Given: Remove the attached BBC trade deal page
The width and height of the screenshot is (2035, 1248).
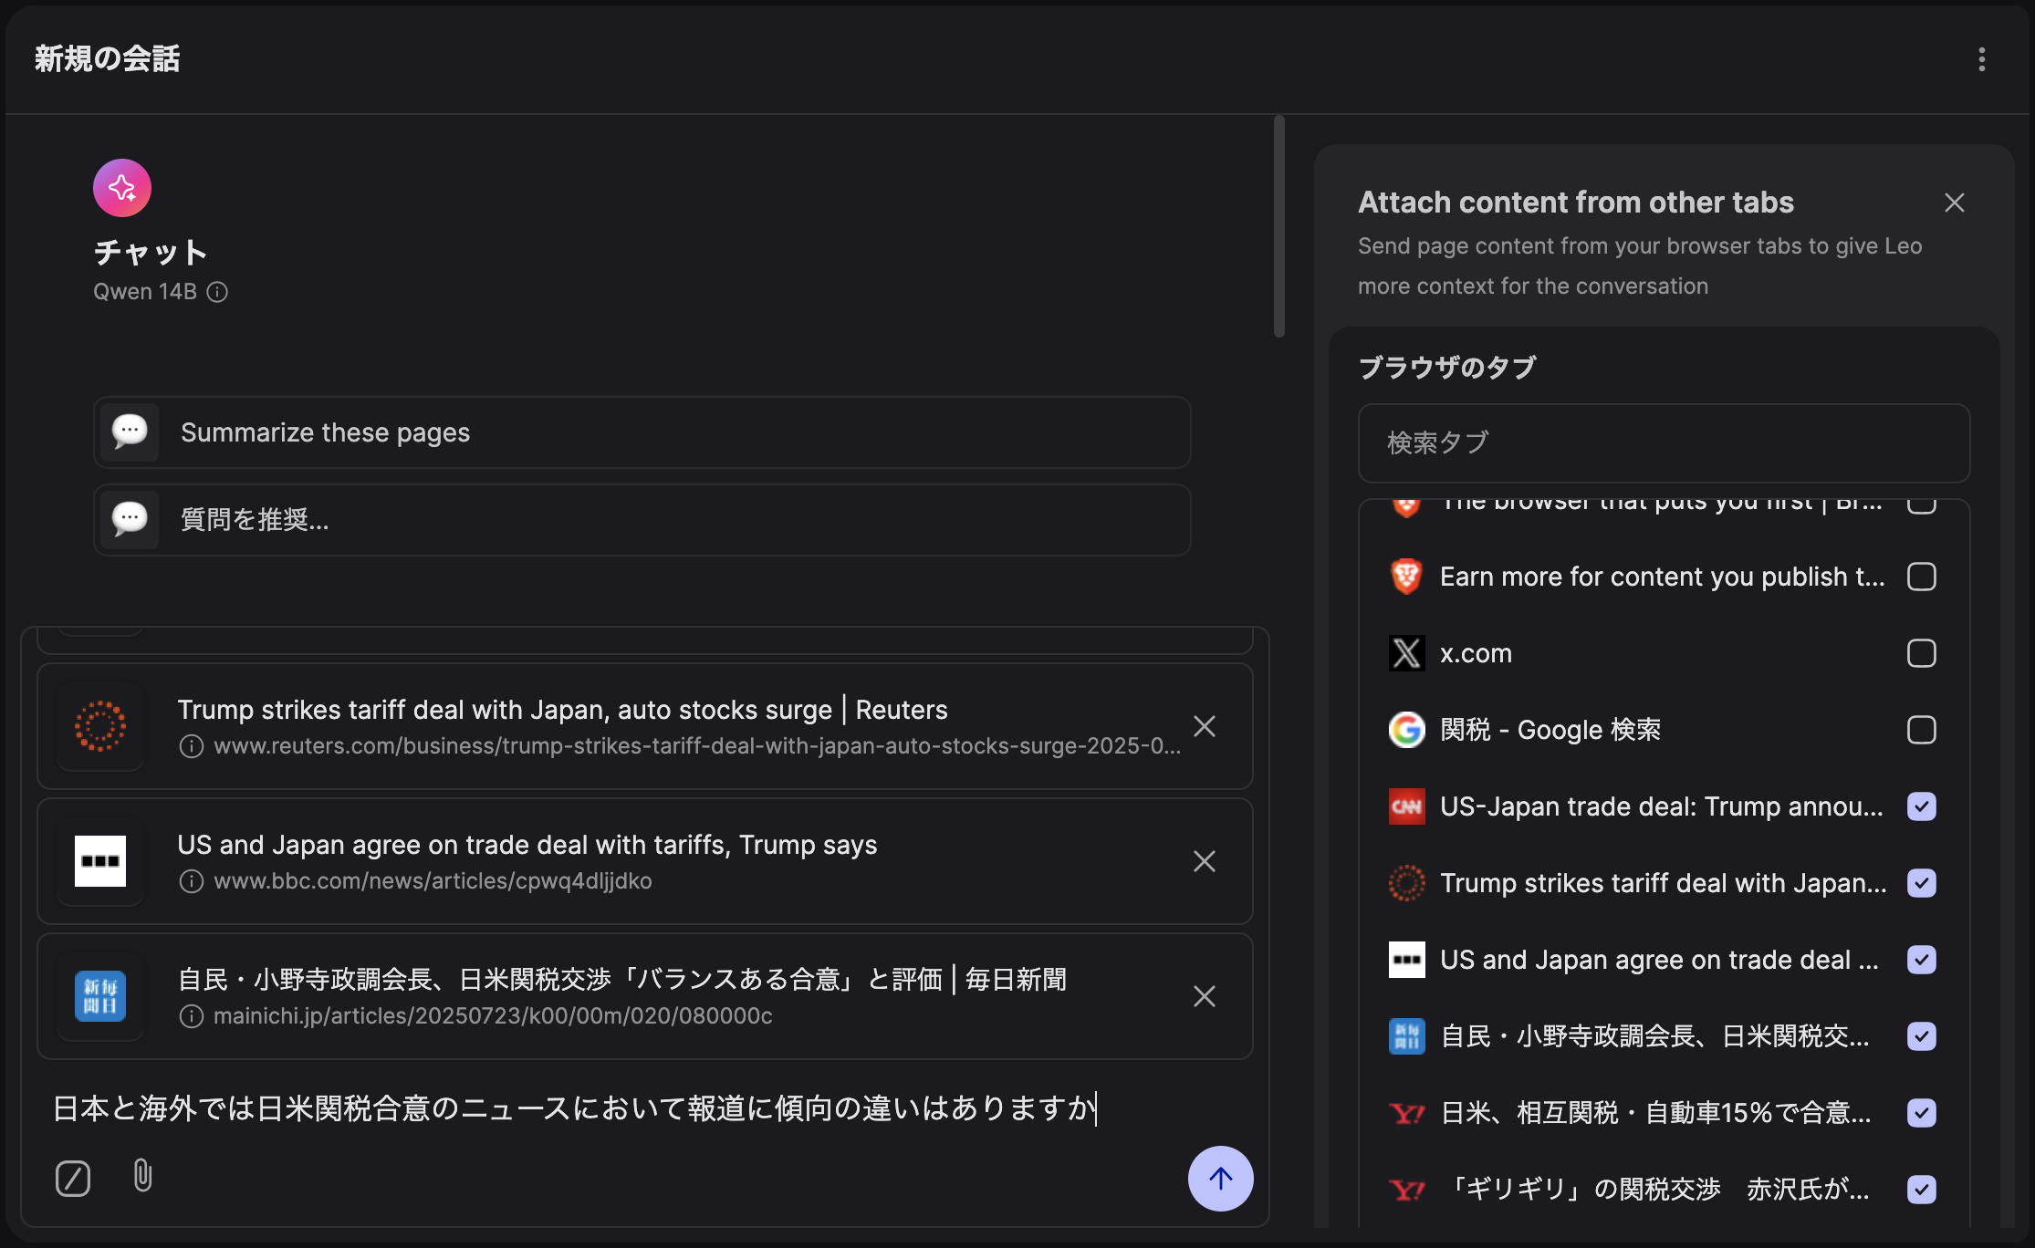Looking at the screenshot, I should pos(1204,861).
